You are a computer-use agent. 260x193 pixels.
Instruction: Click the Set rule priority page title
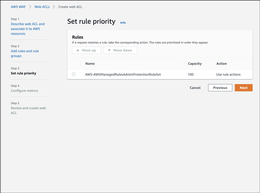pyautogui.click(x=92, y=21)
